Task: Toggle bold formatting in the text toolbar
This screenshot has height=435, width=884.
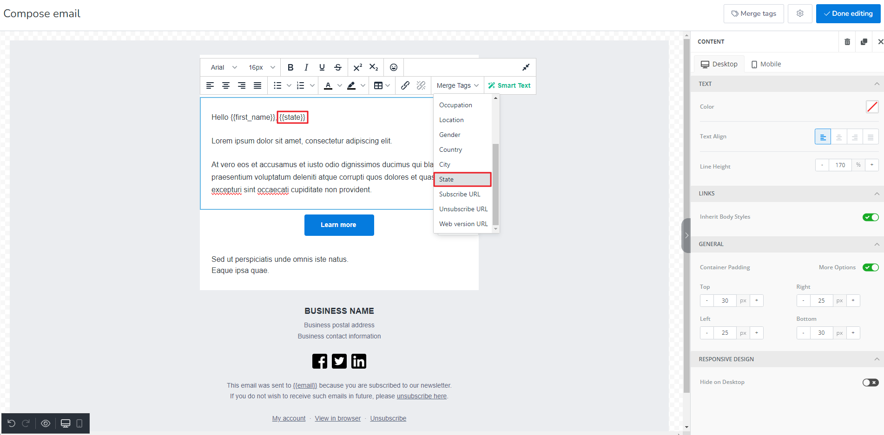Action: [290, 67]
